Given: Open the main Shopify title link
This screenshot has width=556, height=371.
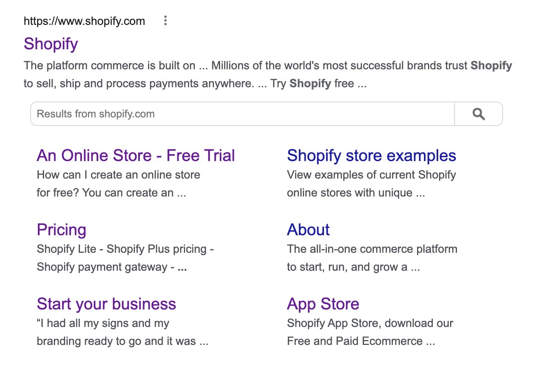Looking at the screenshot, I should point(51,44).
